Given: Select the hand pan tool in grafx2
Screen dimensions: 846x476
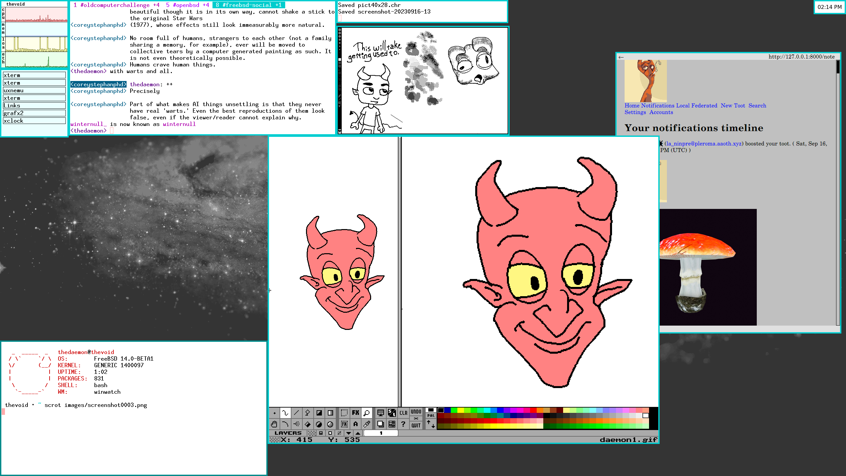Looking at the screenshot, I should point(274,424).
